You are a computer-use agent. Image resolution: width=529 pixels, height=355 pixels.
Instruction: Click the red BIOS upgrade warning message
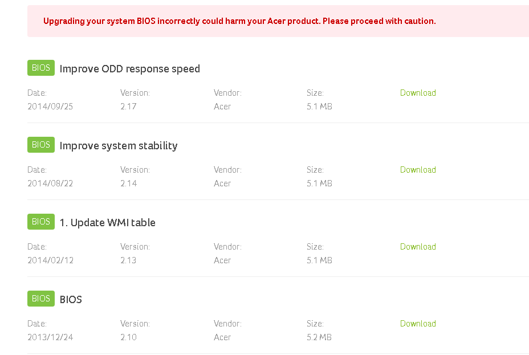(x=239, y=21)
